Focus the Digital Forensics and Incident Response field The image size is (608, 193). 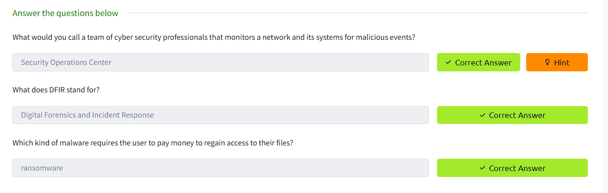coord(220,115)
